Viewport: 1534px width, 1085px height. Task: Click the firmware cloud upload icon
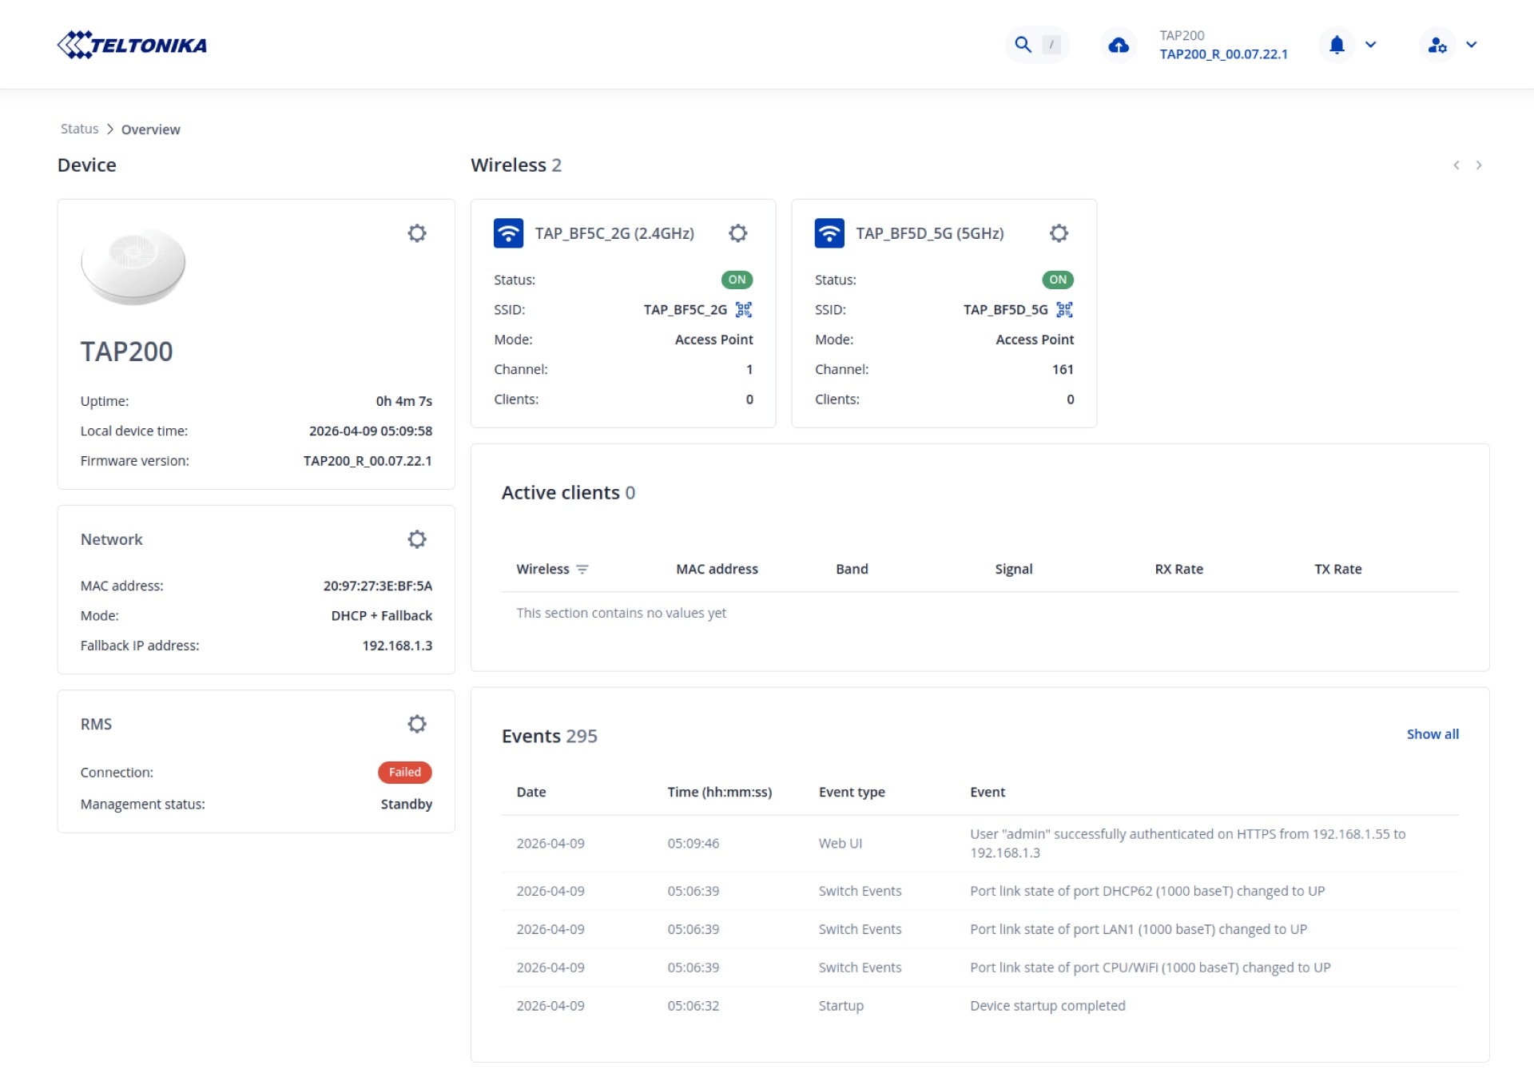[x=1119, y=45]
